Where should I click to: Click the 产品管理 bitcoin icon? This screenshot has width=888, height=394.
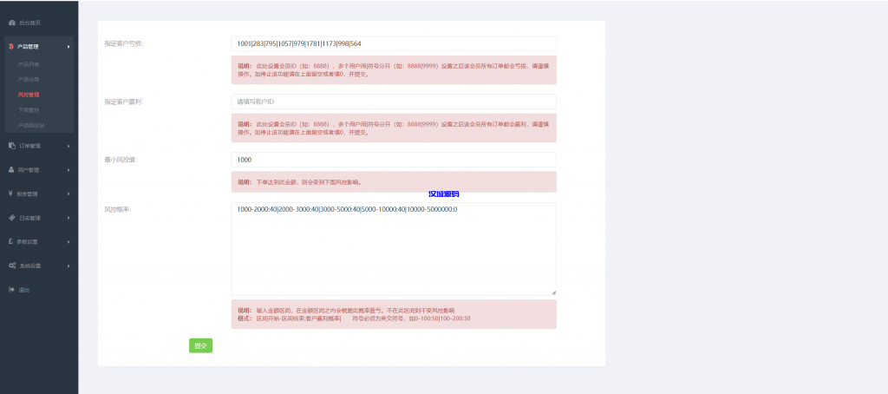[11, 47]
